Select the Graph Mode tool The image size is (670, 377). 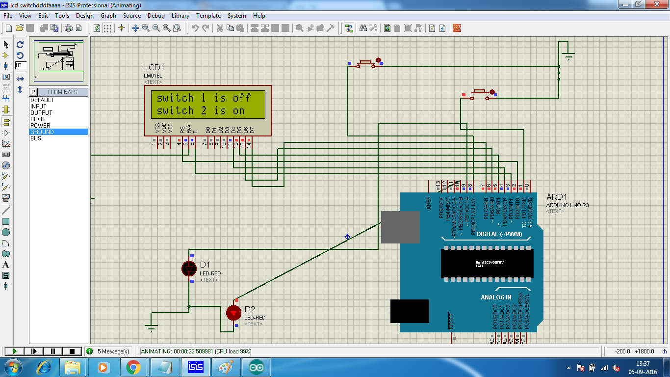point(6,143)
